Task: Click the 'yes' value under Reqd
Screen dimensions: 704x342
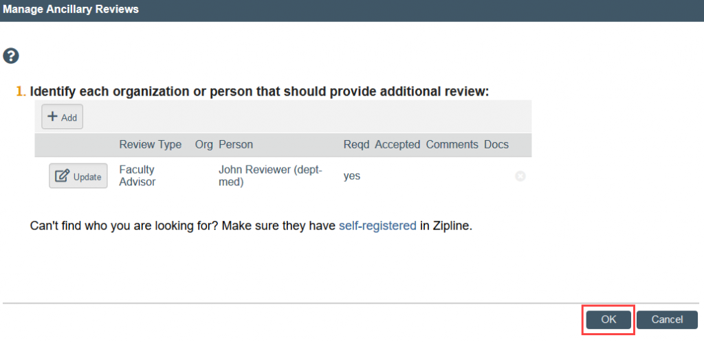Action: (x=352, y=176)
